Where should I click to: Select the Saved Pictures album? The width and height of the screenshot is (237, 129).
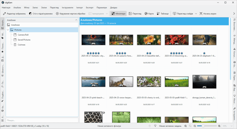coord(24,40)
